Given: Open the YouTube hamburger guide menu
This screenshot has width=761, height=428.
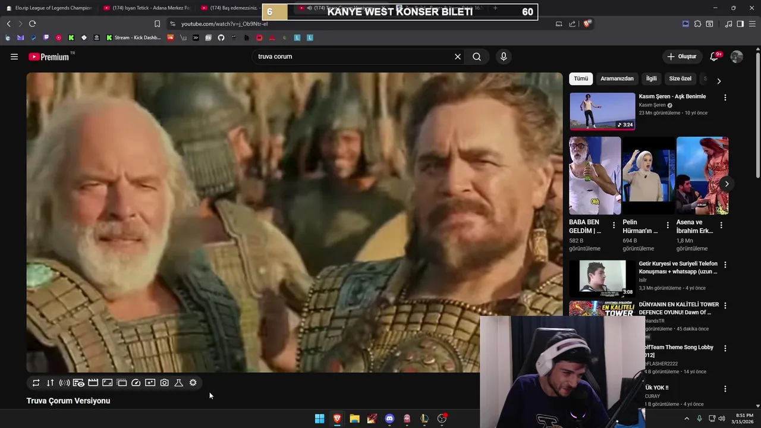Looking at the screenshot, I should pyautogui.click(x=14, y=56).
